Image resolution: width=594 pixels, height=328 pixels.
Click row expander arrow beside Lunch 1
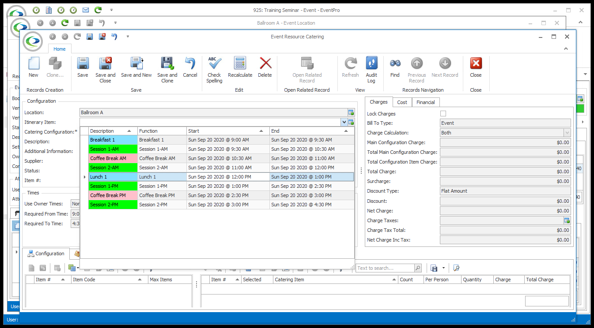[x=84, y=177]
